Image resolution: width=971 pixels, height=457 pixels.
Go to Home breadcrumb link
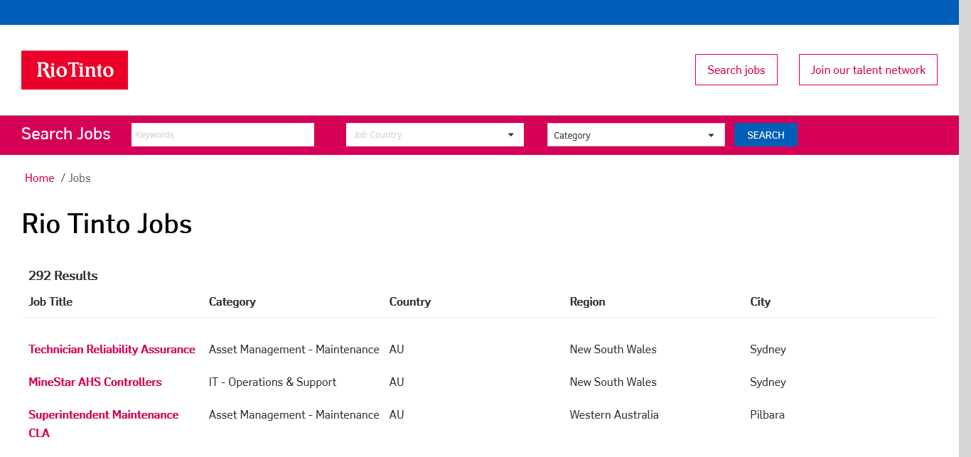pos(39,178)
